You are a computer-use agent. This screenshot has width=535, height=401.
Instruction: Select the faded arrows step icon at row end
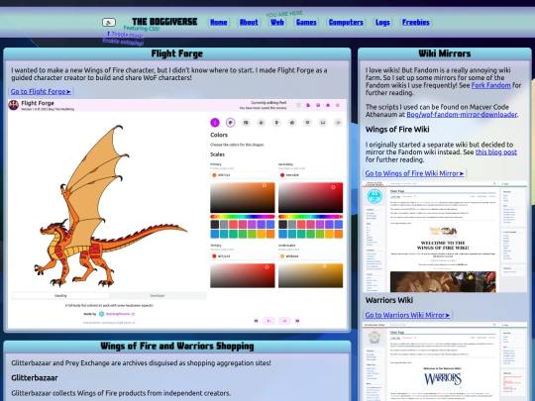point(338,123)
